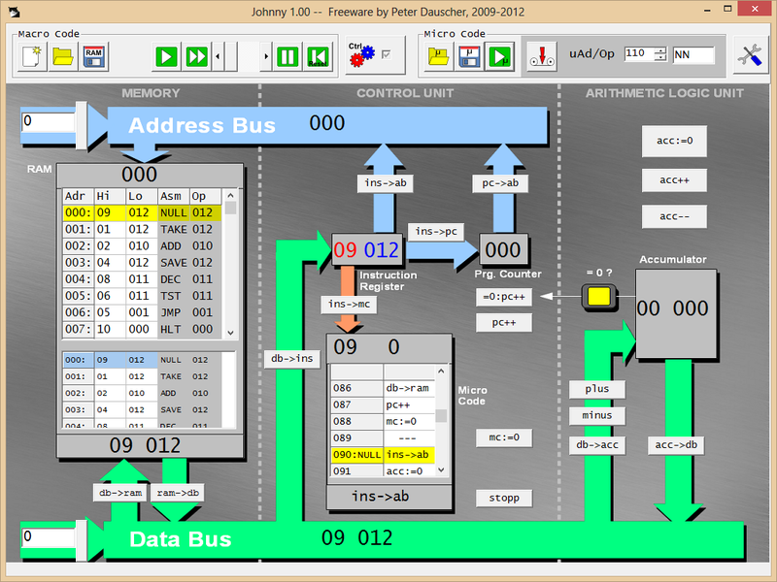777x582 pixels.
Task: Toggle the checkbox beside the Ctrl gears
Action: pos(388,54)
